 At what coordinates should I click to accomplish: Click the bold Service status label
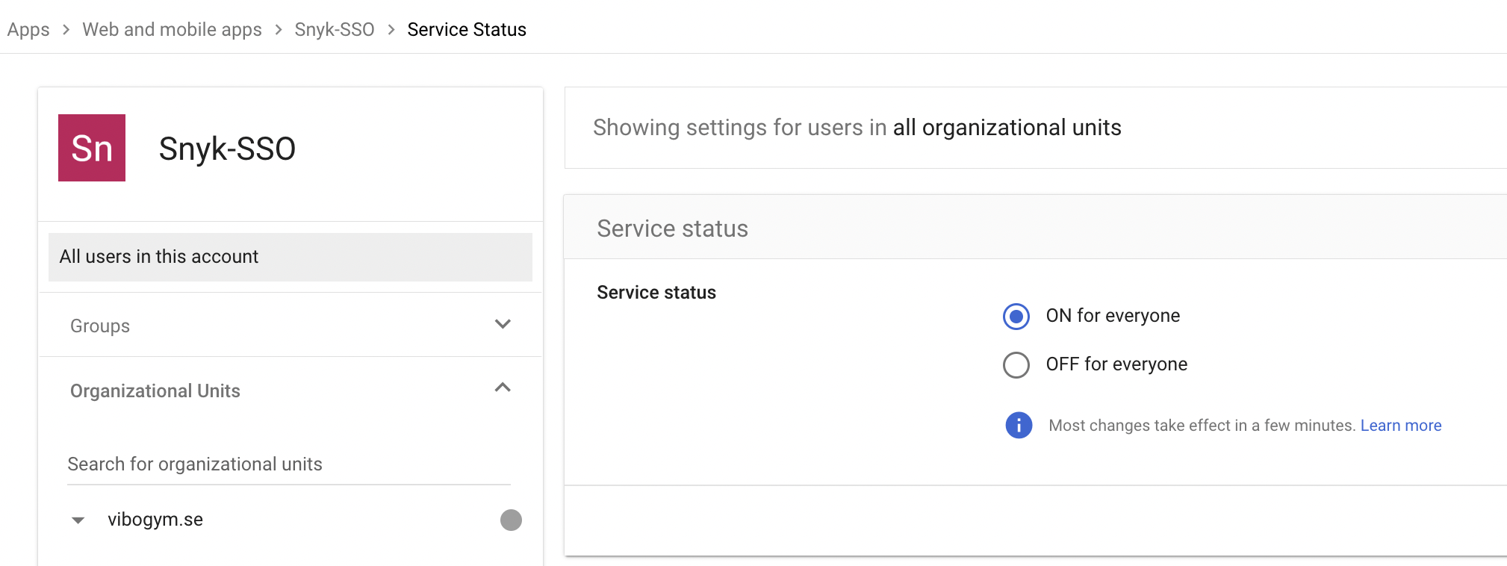pos(656,293)
